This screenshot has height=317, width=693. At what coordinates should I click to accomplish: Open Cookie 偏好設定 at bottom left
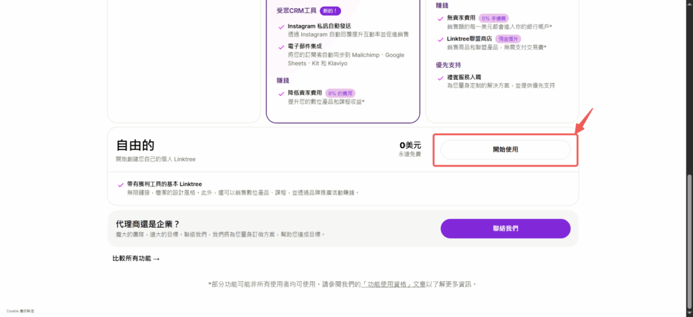coord(20,311)
